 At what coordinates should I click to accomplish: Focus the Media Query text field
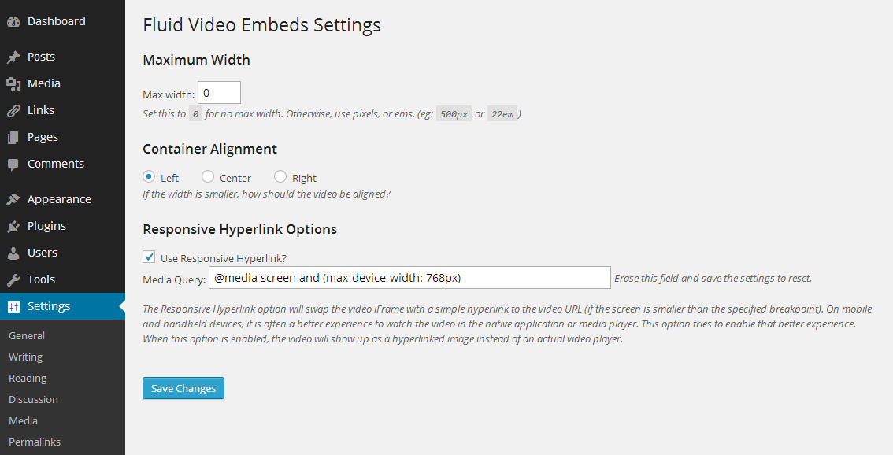[x=409, y=278]
